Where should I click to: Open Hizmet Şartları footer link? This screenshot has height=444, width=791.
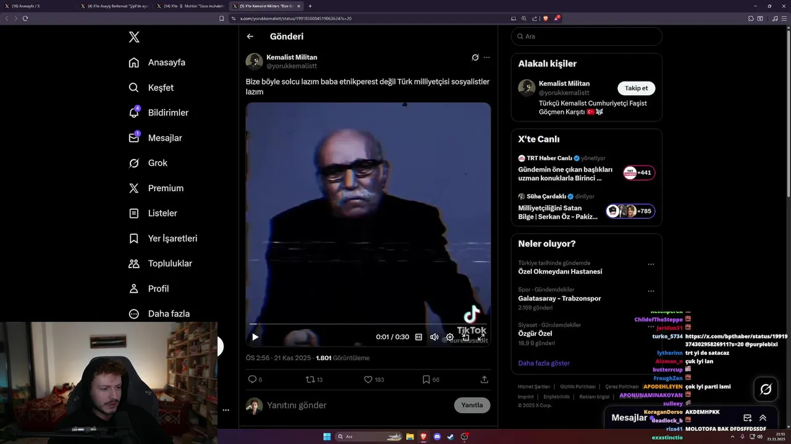pos(535,387)
